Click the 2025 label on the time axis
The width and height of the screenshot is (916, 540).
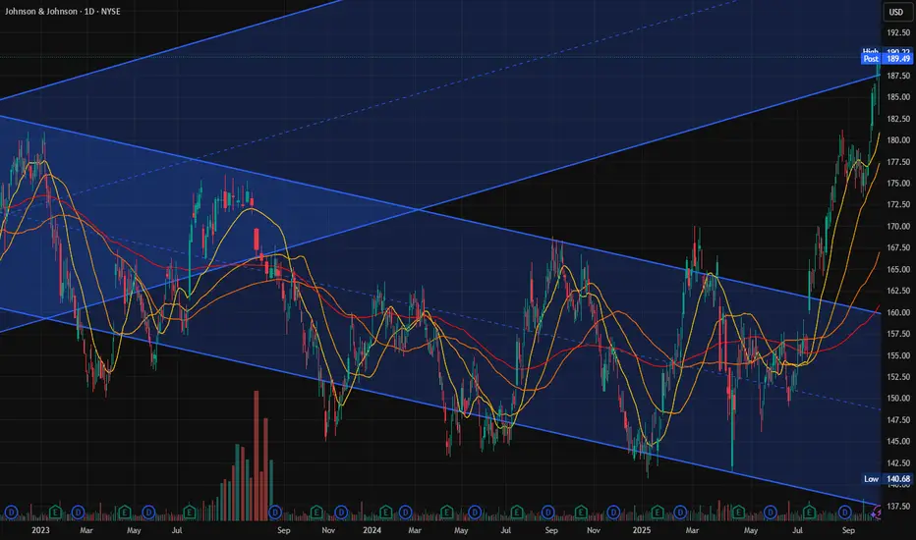click(x=642, y=530)
